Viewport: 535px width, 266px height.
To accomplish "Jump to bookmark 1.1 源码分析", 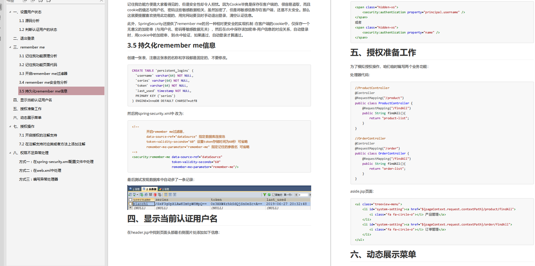I will [29, 21].
